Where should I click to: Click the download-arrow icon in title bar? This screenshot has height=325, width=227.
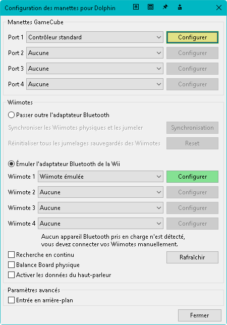tap(180, 7)
